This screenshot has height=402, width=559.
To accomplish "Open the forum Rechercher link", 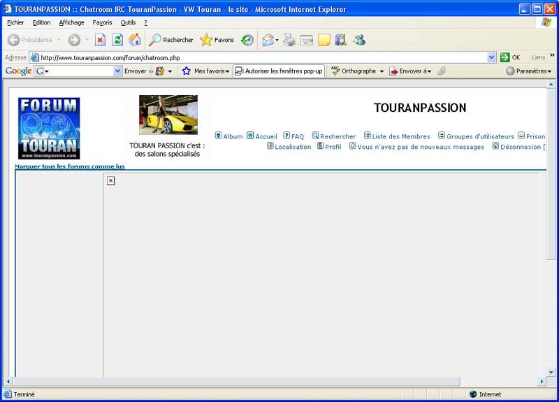I will [x=337, y=136].
